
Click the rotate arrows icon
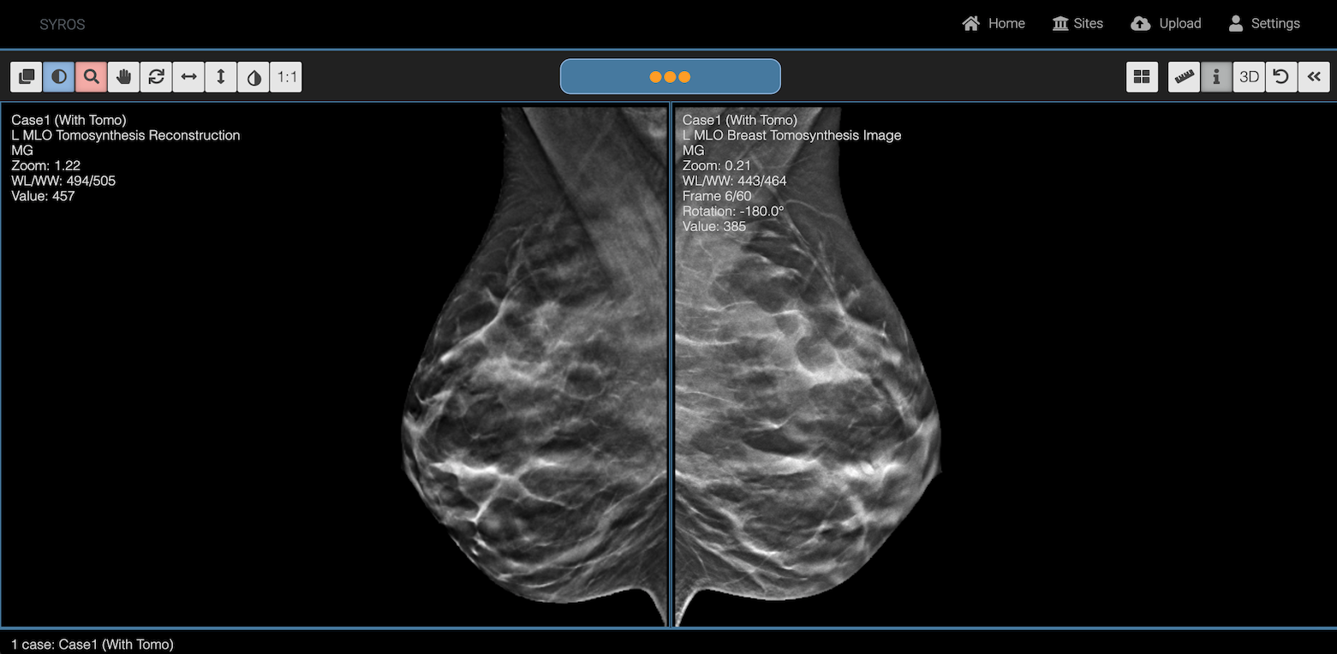click(x=157, y=77)
